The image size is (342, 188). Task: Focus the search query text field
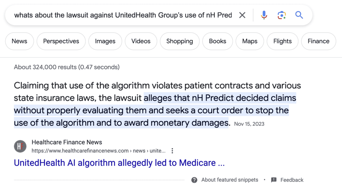[x=123, y=15]
